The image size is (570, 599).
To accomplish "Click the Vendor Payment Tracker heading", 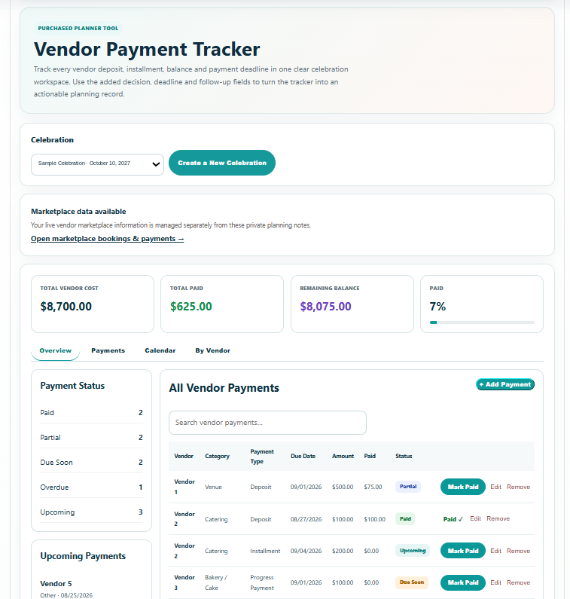I will [147, 49].
